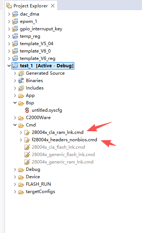Viewport: 142px width, 233px height.
Task: Expand the FLASH_RUN folder
Action: [x=15, y=184]
